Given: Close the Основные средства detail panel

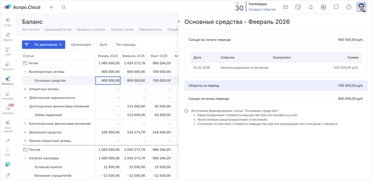Looking at the screenshot, I should (x=178, y=22).
